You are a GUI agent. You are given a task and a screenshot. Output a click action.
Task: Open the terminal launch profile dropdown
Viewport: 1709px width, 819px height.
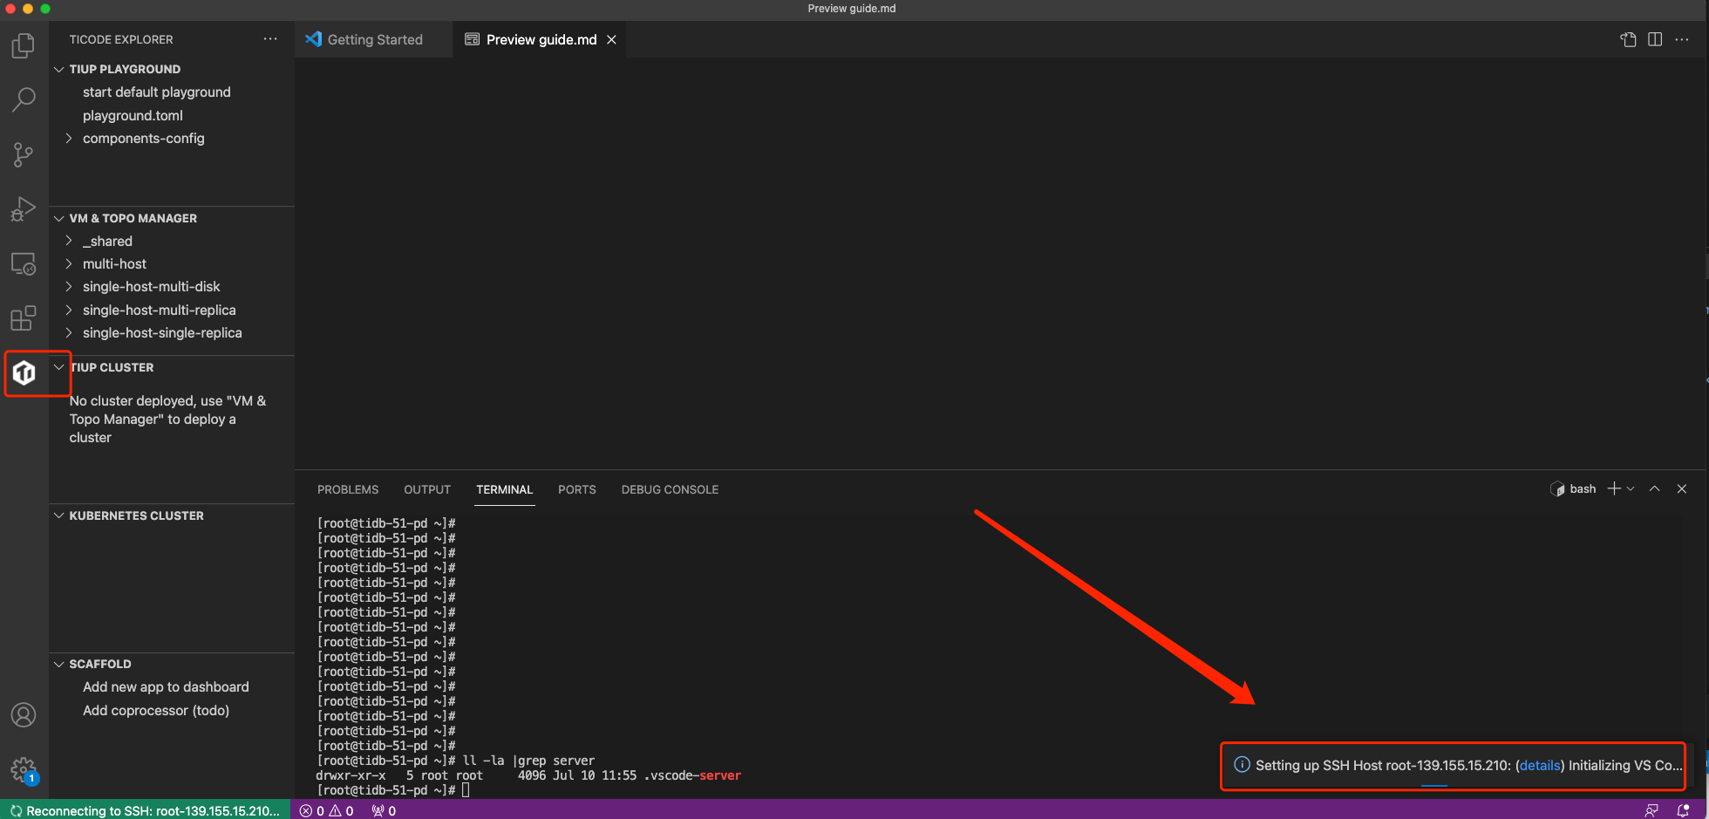coord(1631,489)
